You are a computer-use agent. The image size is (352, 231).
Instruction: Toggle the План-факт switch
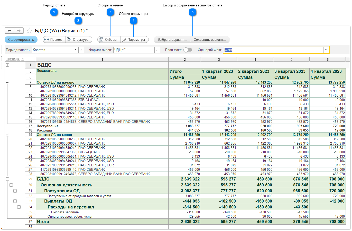pos(188,50)
